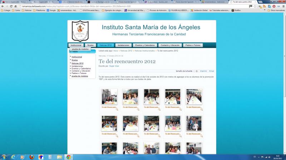Screen dimensions: 286x160
Task: Launch Internet Explorer from the taskbar
Action: [x=13, y=157]
